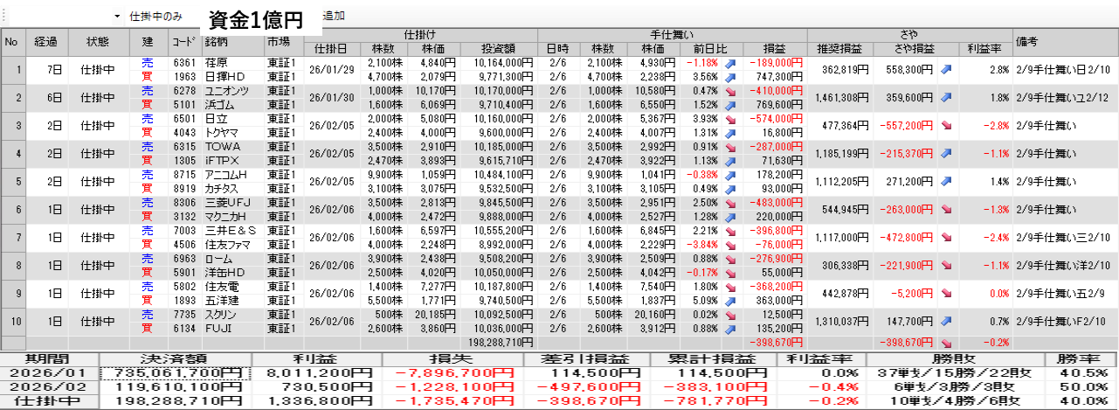Click the red arrow next to -557,200円 さや損益
Screen dimensions: 1119x410
946,125
